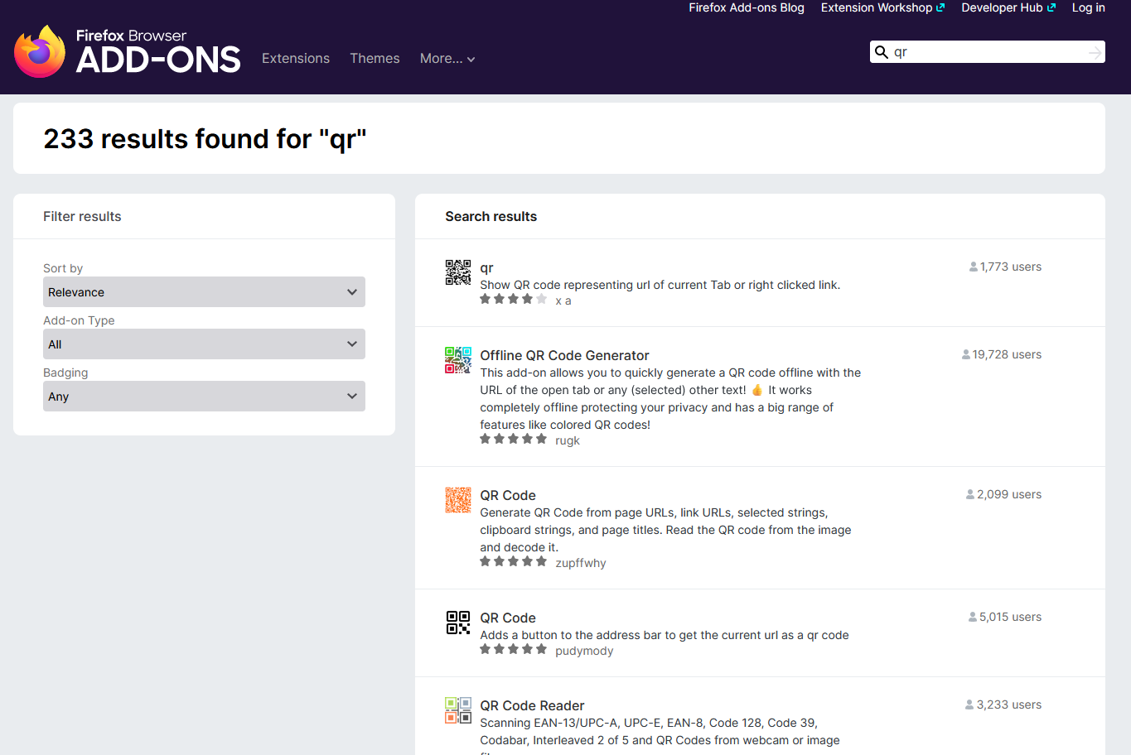Click the QR Code Reader add-on icon
The image size is (1131, 755).
point(457,709)
